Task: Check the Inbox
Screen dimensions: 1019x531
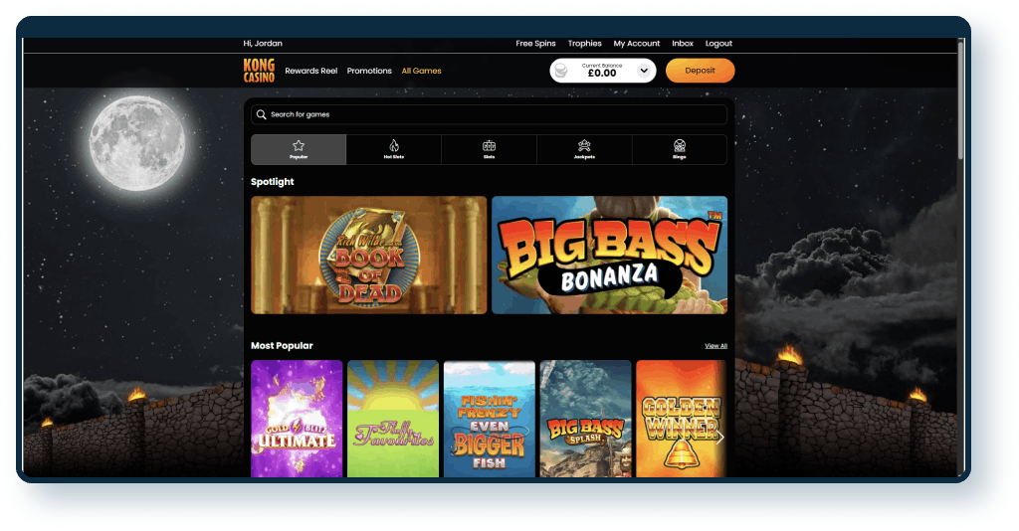Action: point(683,44)
